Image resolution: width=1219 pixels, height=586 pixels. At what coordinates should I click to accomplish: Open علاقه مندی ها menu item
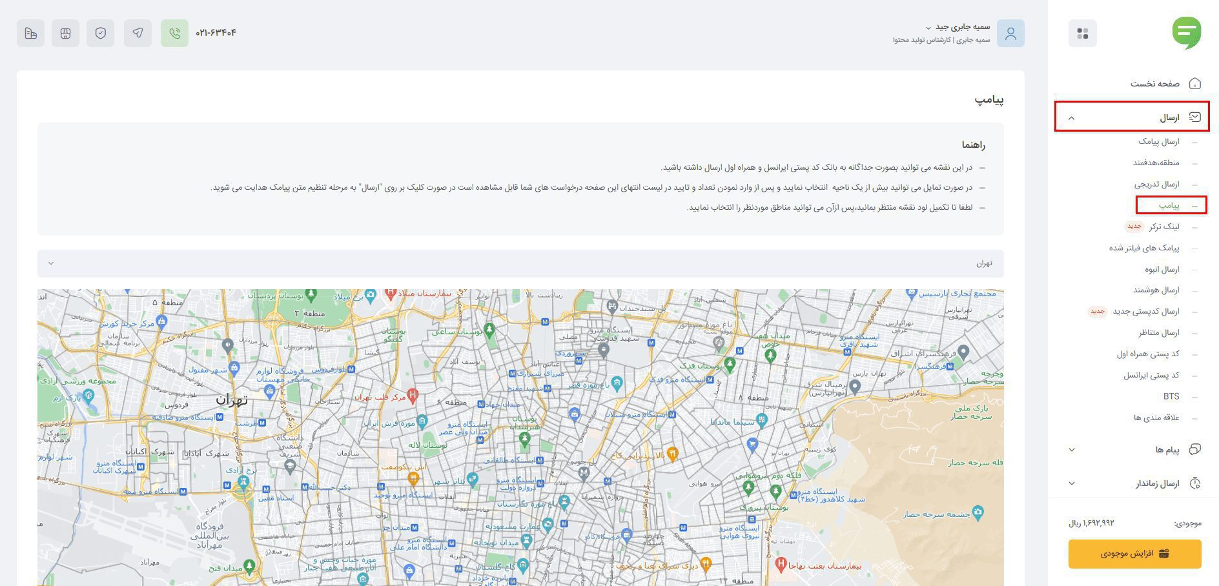click(x=1156, y=418)
